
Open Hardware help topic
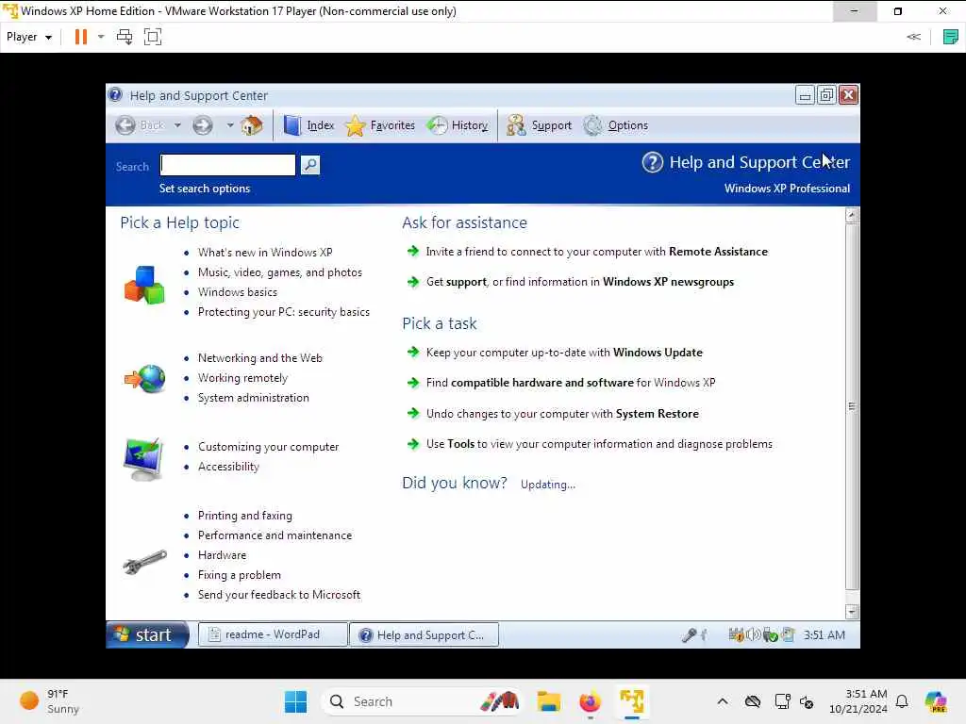222,555
